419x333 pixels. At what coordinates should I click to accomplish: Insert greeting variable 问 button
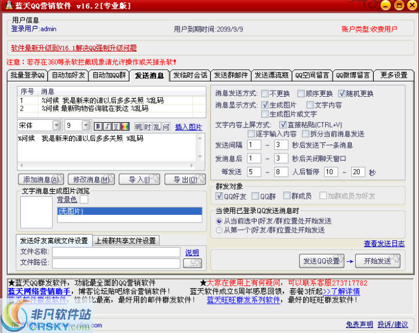[x=166, y=127]
